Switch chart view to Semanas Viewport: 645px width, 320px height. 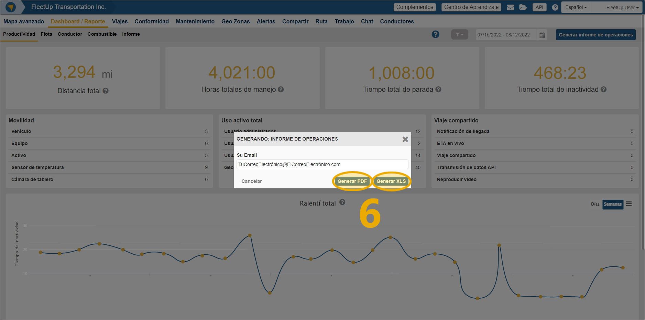click(x=613, y=204)
